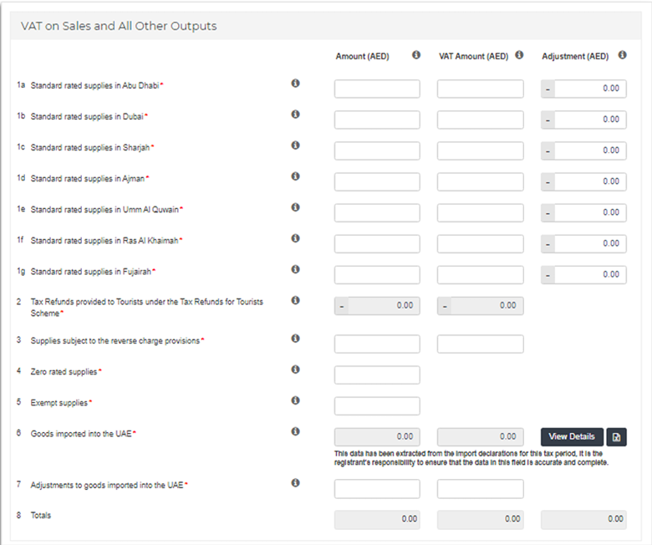Click Amount field for Abu Dhabi supplies
Image resolution: width=652 pixels, height=545 pixels.
click(x=377, y=89)
